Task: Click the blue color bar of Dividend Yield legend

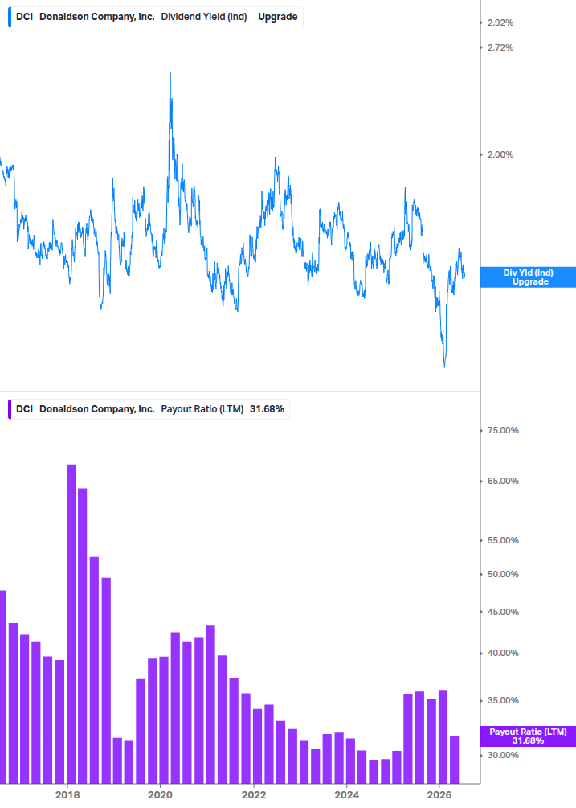Action: pos(10,17)
